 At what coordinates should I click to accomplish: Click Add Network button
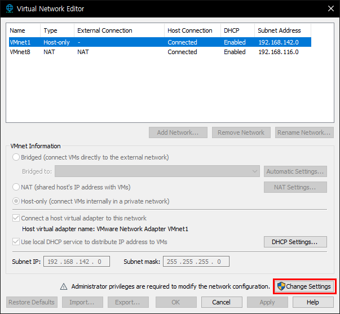178,132
